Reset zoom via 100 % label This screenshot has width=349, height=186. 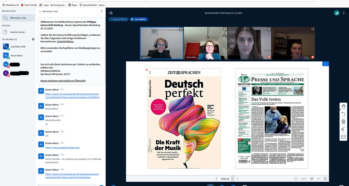(304, 179)
